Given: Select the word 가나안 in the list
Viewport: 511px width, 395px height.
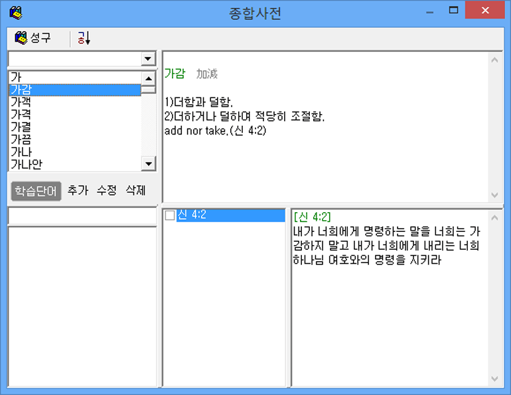Looking at the screenshot, I should pyautogui.click(x=75, y=164).
